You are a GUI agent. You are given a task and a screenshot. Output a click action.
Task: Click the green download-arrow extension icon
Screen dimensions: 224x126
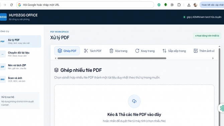click(x=165, y=5)
